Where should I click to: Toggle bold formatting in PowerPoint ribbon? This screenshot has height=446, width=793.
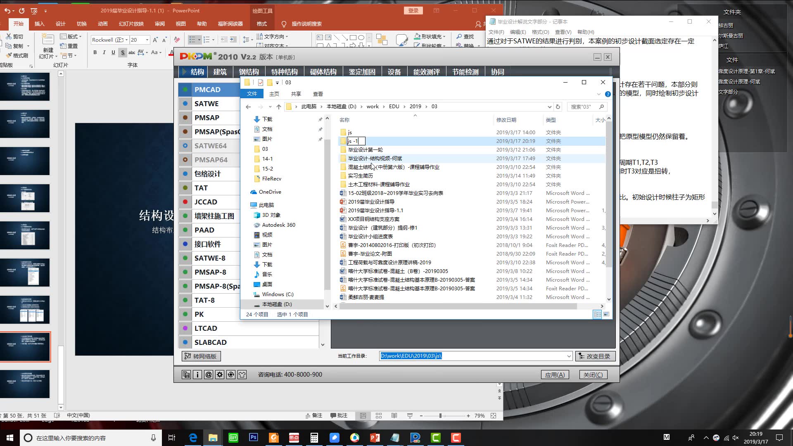coord(95,52)
